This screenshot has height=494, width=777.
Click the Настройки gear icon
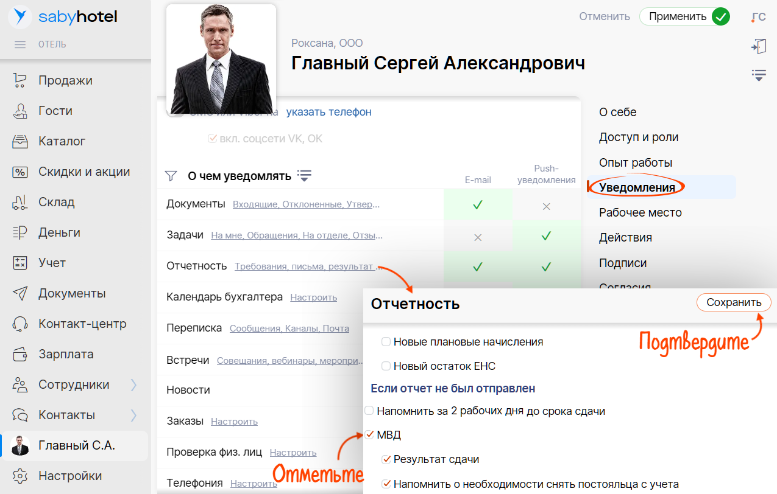(20, 476)
